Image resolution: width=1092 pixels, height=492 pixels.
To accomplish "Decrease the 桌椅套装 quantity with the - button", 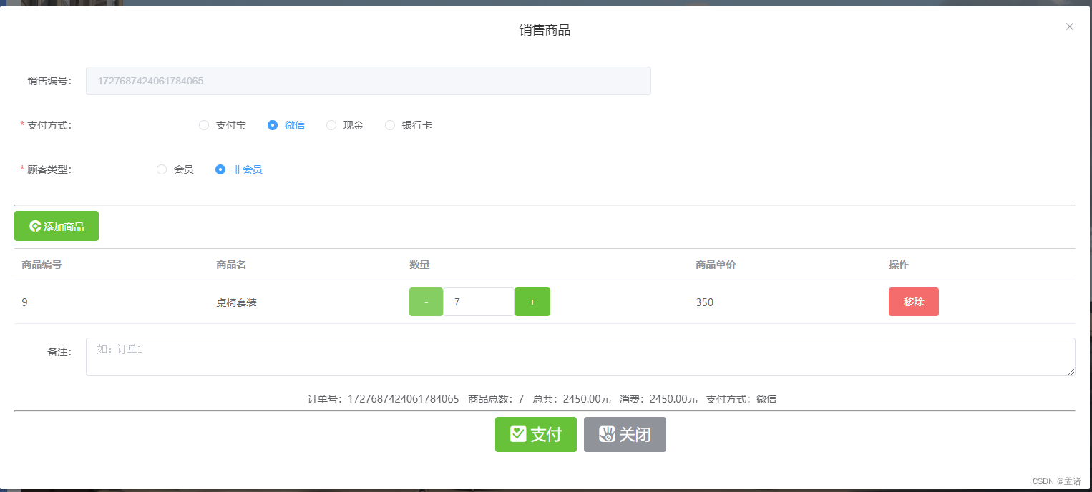I will tap(426, 301).
